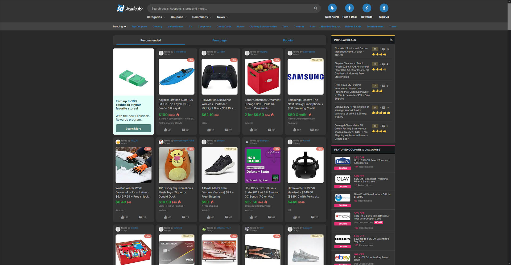Like the H&R Block Tax deal
The height and width of the screenshot is (265, 511).
[252, 217]
